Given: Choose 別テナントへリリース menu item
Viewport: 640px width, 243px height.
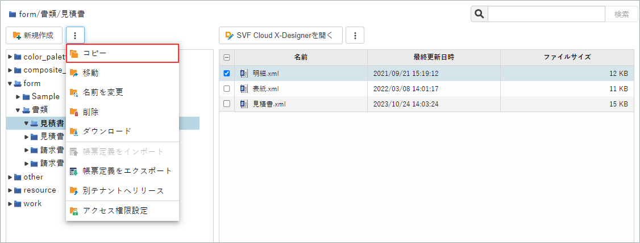Looking at the screenshot, I should (123, 191).
